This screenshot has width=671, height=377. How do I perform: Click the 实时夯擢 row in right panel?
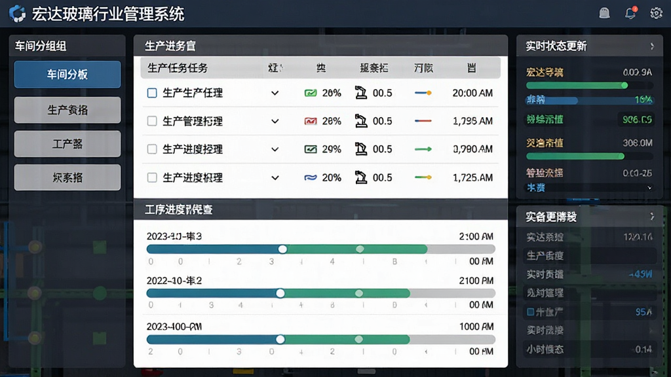(x=589, y=274)
